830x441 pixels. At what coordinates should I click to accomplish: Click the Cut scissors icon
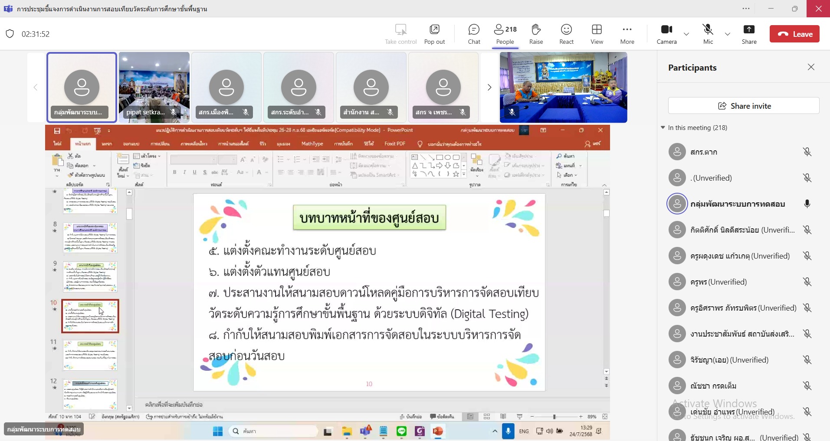[x=70, y=156]
